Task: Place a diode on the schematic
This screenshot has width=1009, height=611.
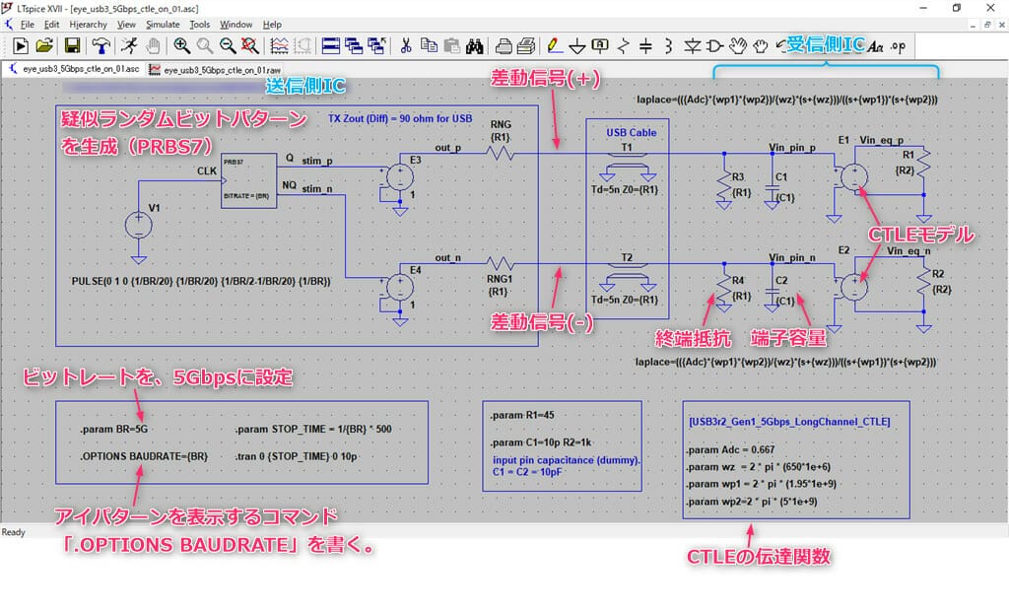Action: 693,44
